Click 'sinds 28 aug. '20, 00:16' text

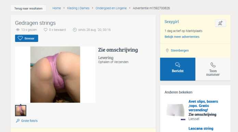pyautogui.click(x=94, y=30)
